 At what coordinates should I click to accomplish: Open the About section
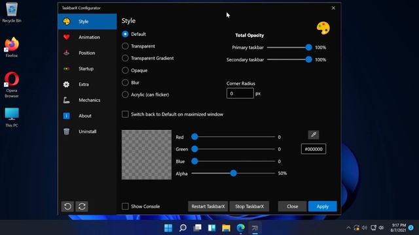tap(87, 116)
